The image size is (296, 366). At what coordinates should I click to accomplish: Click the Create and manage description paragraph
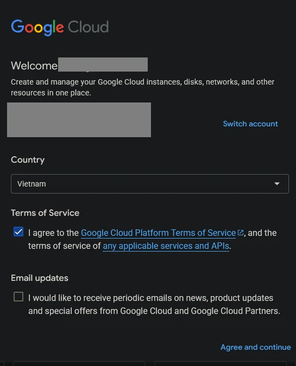(143, 87)
